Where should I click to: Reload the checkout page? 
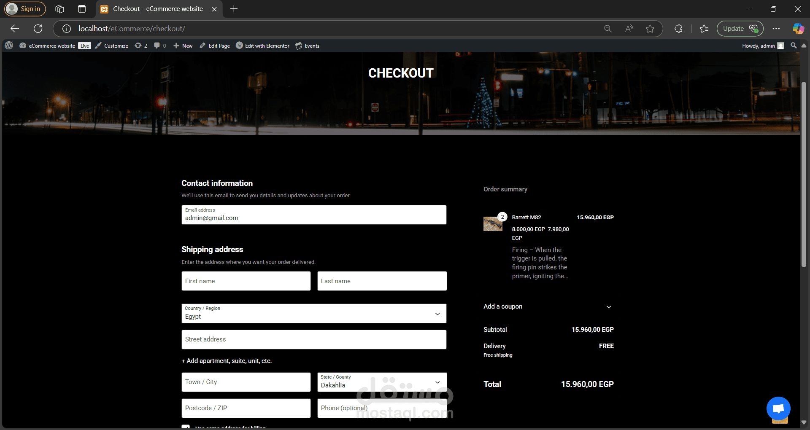(38, 29)
